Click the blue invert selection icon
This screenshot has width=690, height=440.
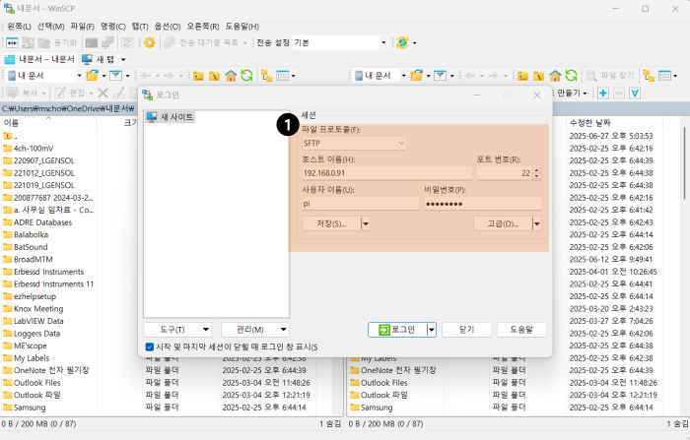pyautogui.click(x=635, y=94)
